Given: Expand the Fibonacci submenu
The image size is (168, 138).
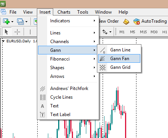Looking at the screenshot, I should [68, 59].
